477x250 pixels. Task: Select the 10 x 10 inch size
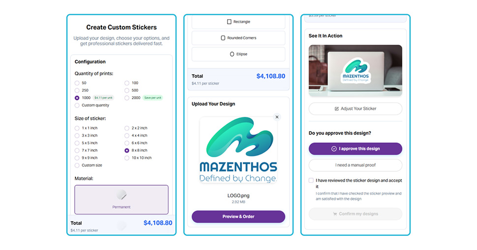click(127, 158)
